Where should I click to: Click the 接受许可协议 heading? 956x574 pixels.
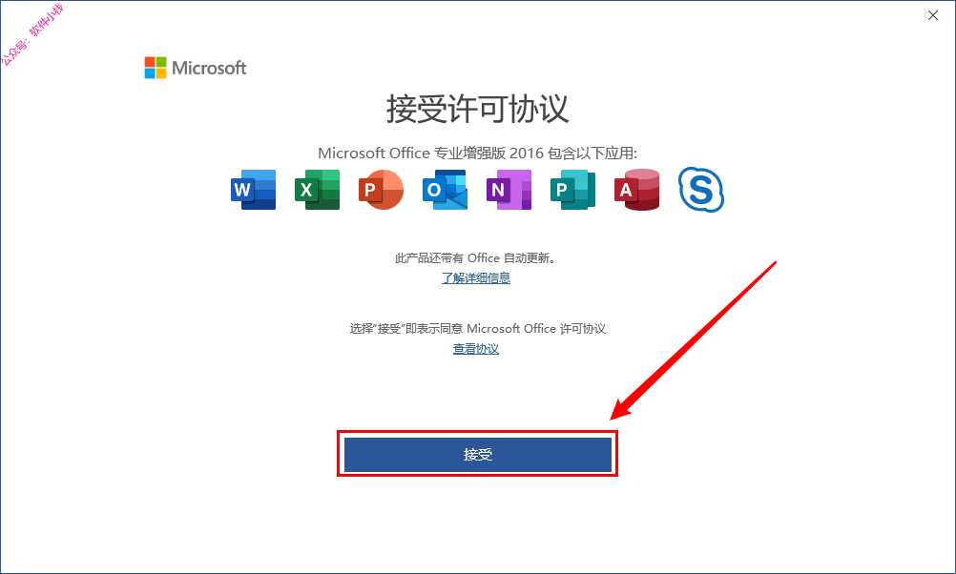point(477,109)
